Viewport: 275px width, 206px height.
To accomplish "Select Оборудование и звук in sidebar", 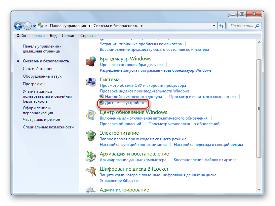I will point(42,76).
